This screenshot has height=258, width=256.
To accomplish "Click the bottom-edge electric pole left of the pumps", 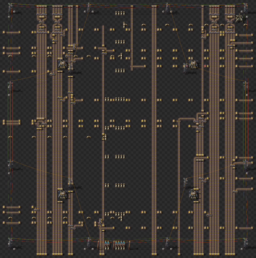I will (89, 243).
